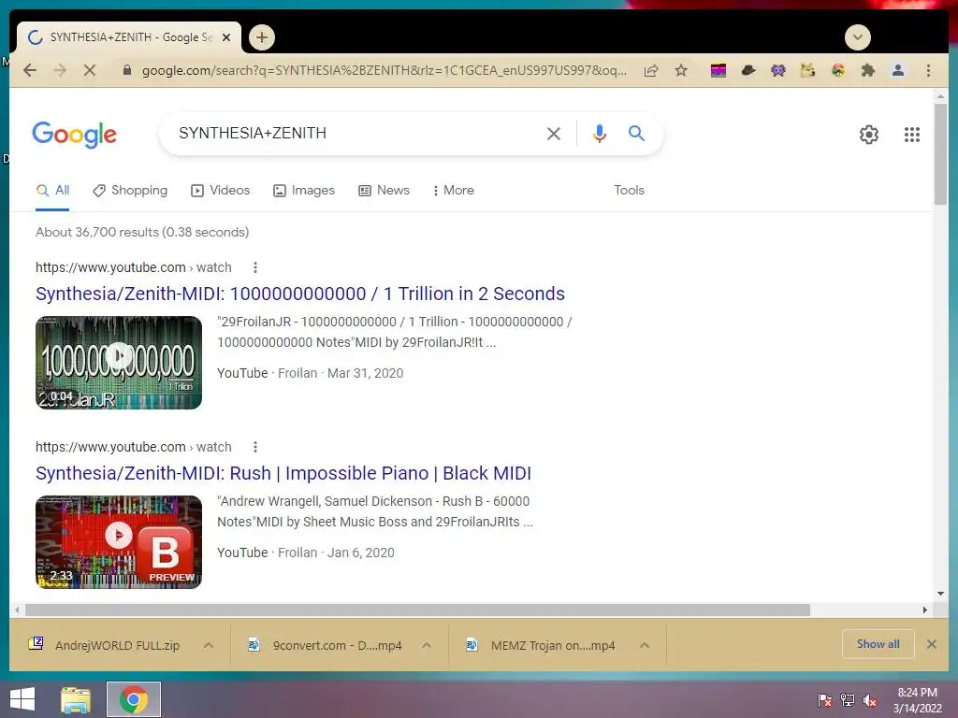Play the 1,000,000,000,000 video thumbnail
Screen dimensions: 958x718
[119, 363]
